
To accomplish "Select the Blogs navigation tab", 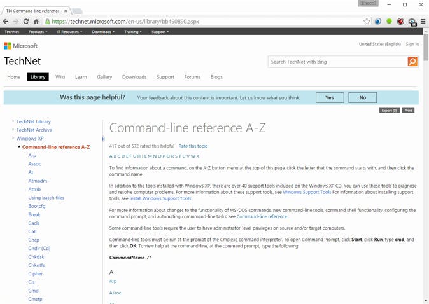I will (x=216, y=77).
